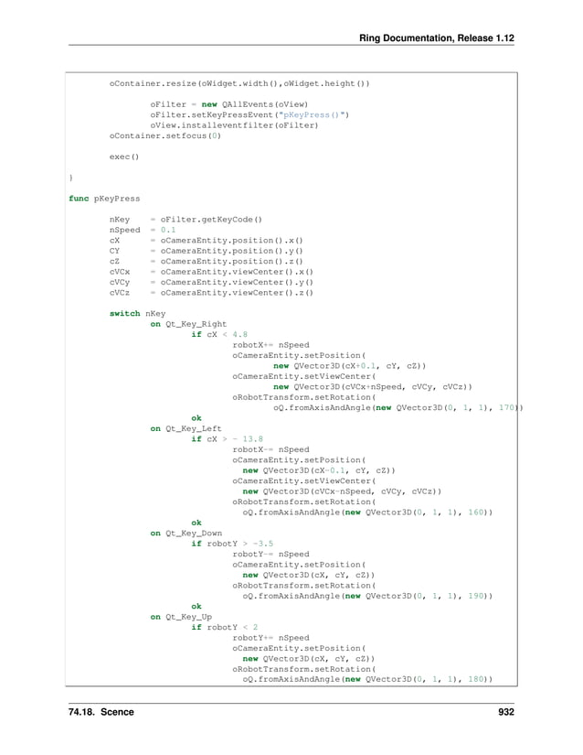This screenshot has width=583, height=755.
Task: Click the 'on Qt_Key_Right' line
Action: [x=188, y=324]
